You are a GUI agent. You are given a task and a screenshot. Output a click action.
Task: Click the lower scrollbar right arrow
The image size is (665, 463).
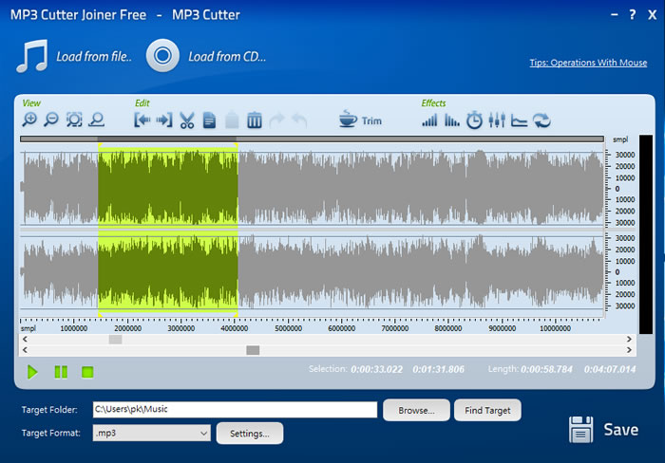[x=629, y=350]
